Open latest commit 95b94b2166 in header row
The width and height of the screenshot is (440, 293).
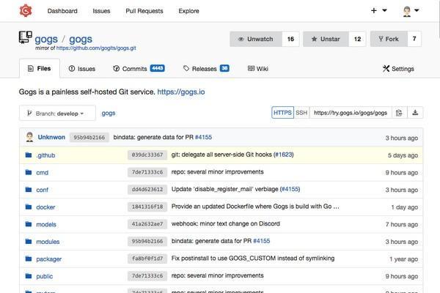(89, 138)
